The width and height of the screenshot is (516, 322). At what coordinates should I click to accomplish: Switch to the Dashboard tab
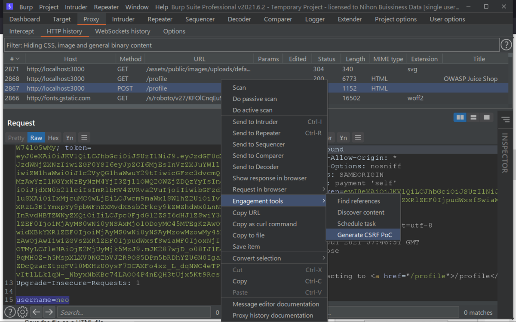25,19
